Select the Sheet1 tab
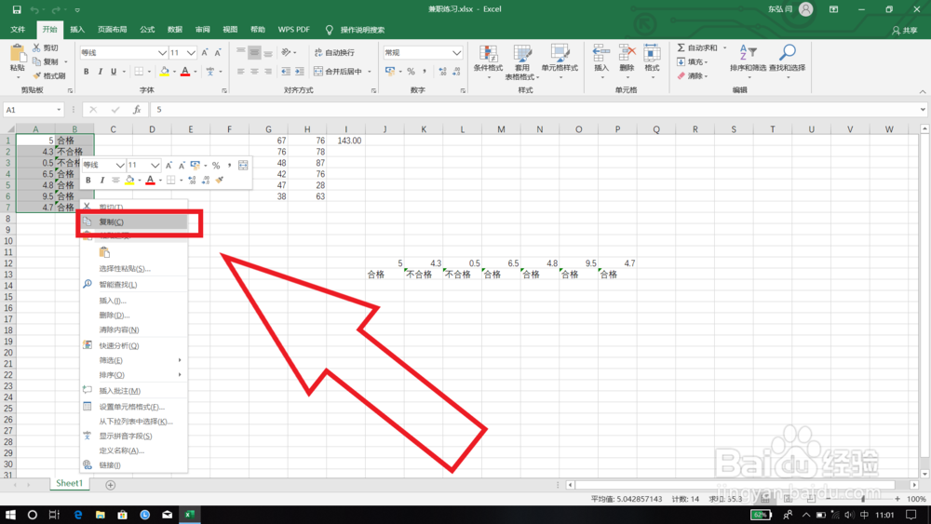This screenshot has height=524, width=931. click(x=69, y=484)
